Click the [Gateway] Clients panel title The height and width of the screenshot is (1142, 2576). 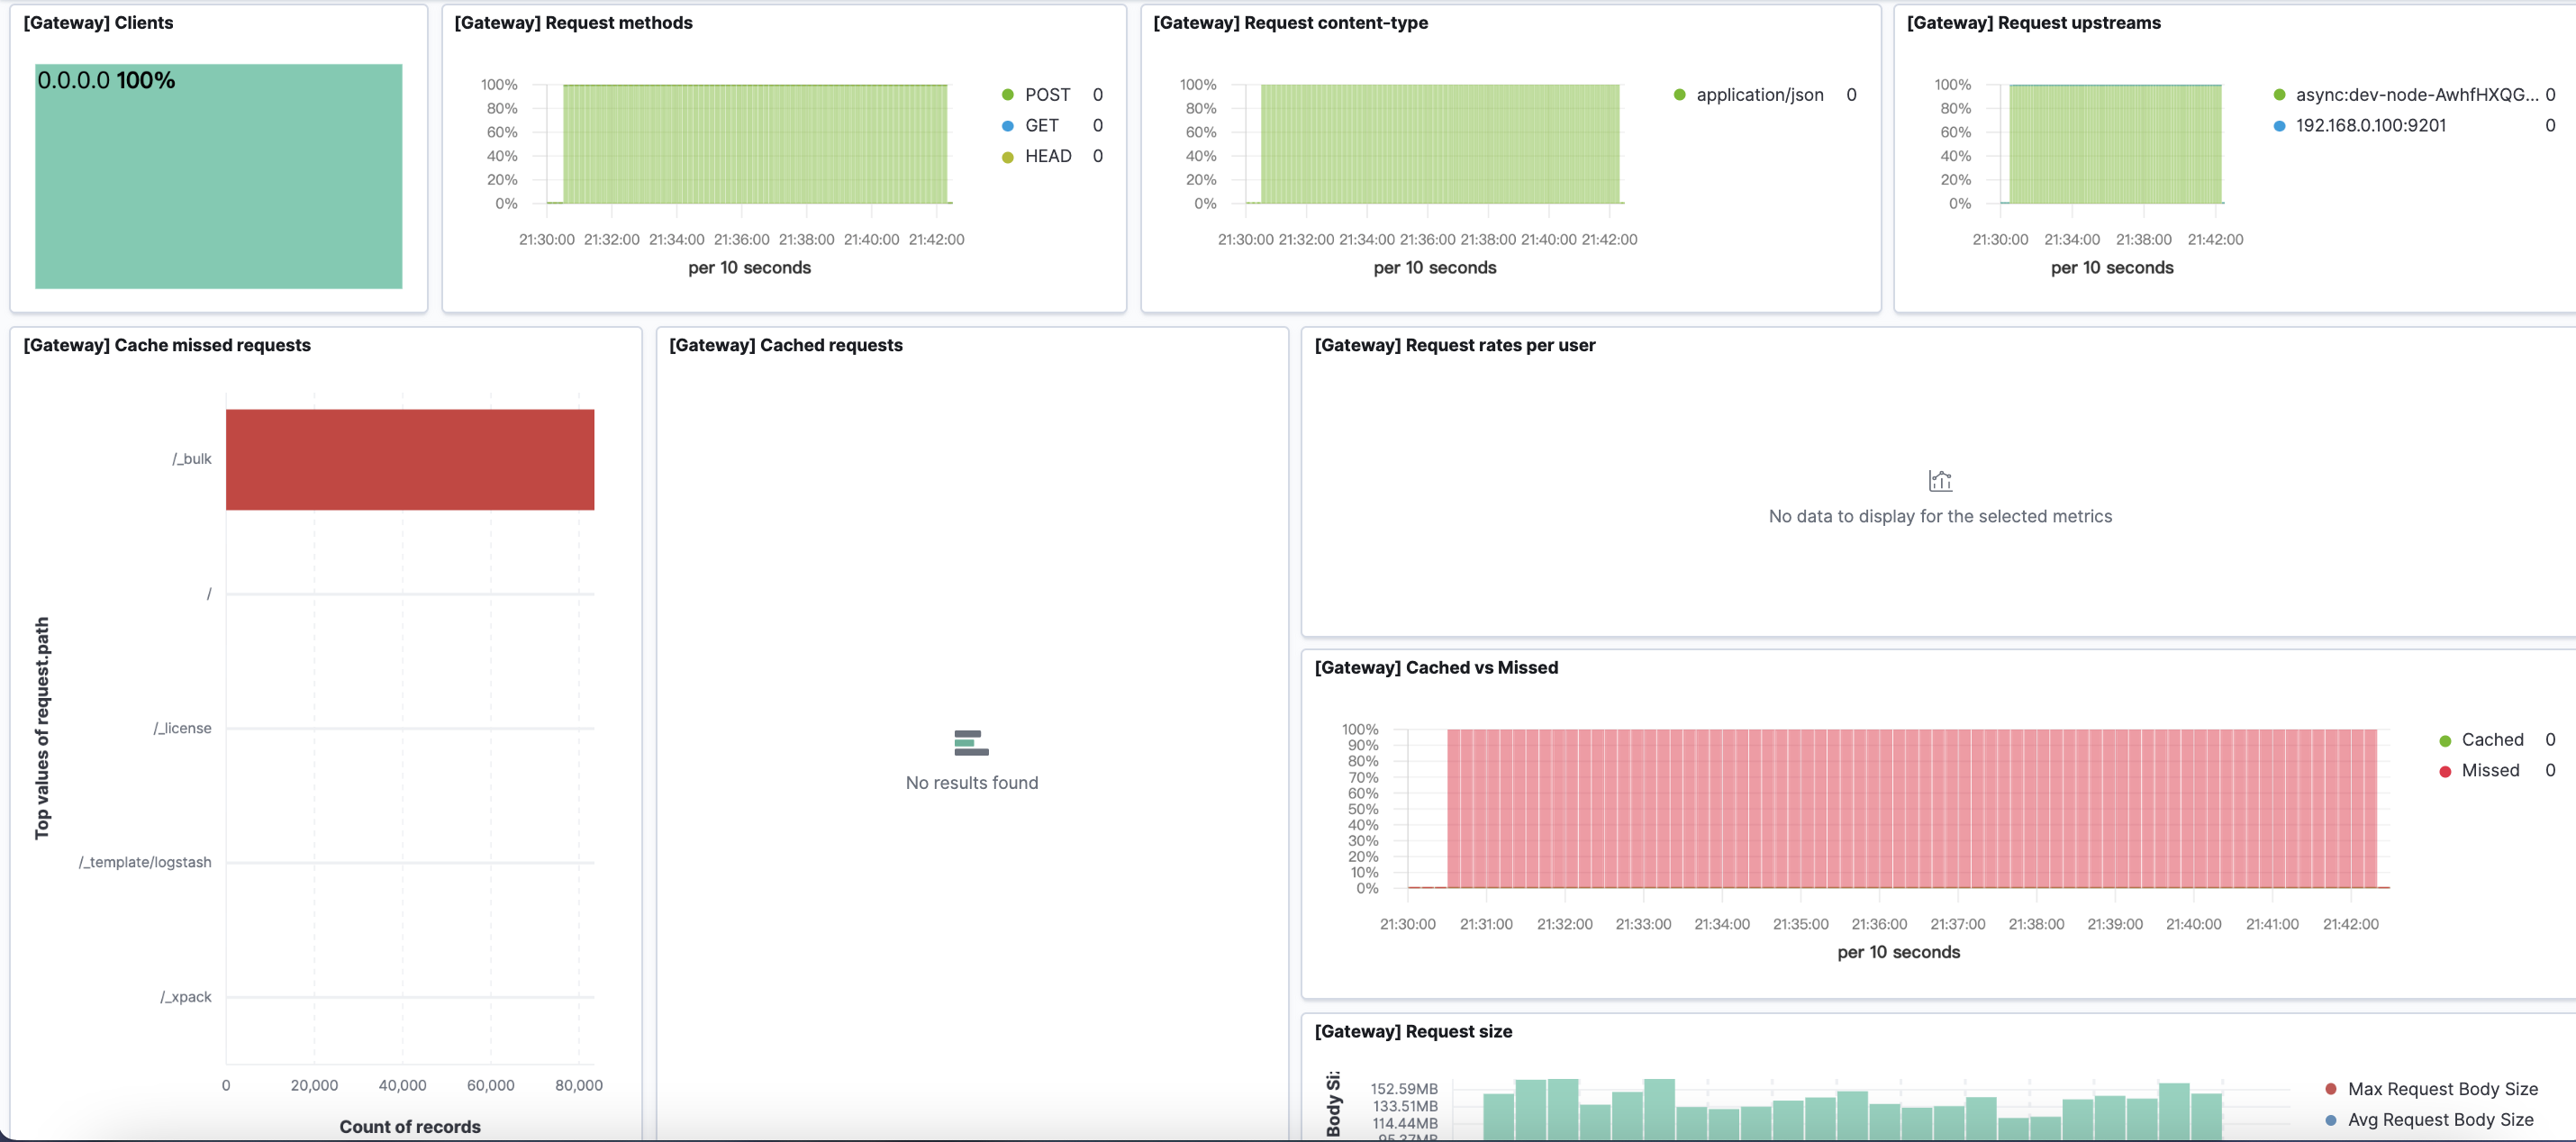(98, 23)
